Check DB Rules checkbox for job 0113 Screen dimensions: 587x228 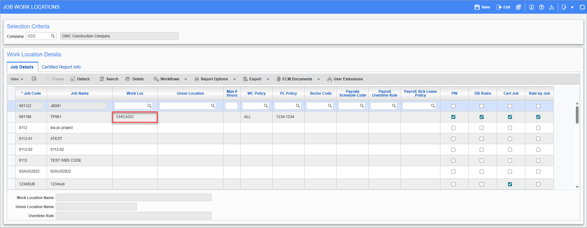tap(481, 161)
